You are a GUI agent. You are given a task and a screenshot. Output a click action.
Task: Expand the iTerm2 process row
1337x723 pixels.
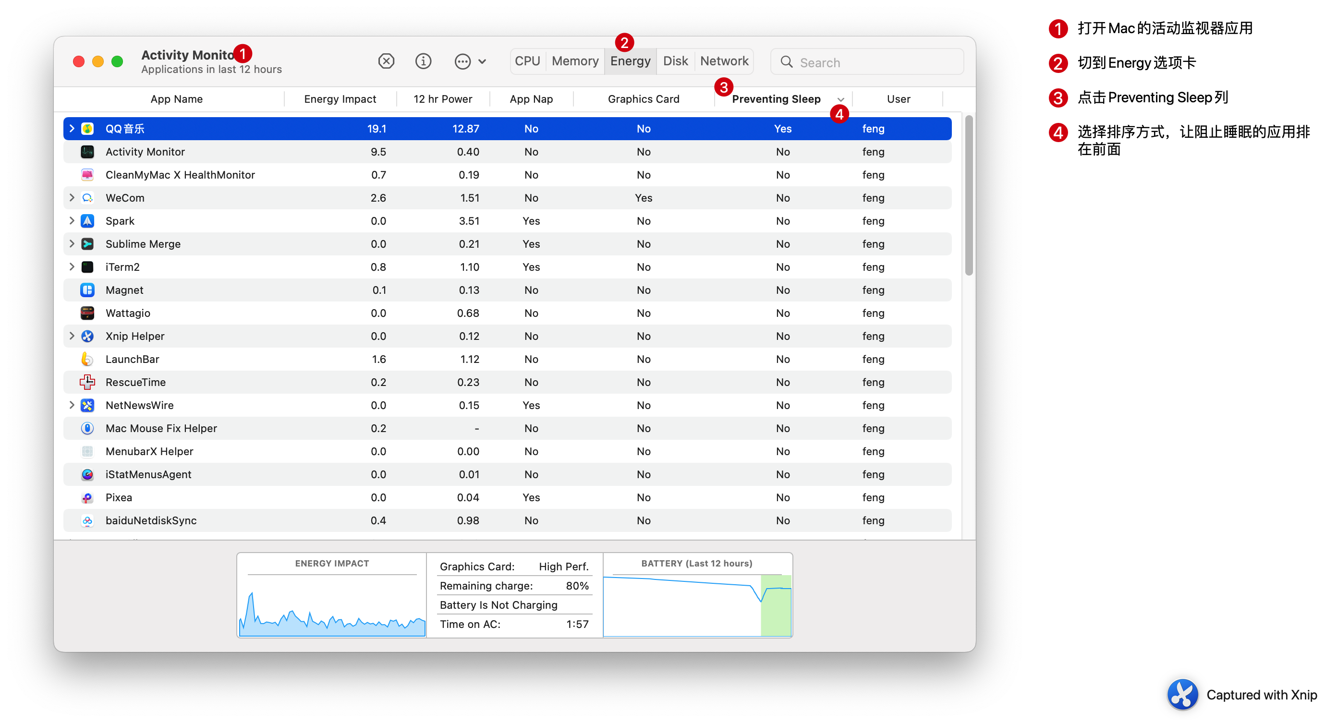tap(72, 267)
